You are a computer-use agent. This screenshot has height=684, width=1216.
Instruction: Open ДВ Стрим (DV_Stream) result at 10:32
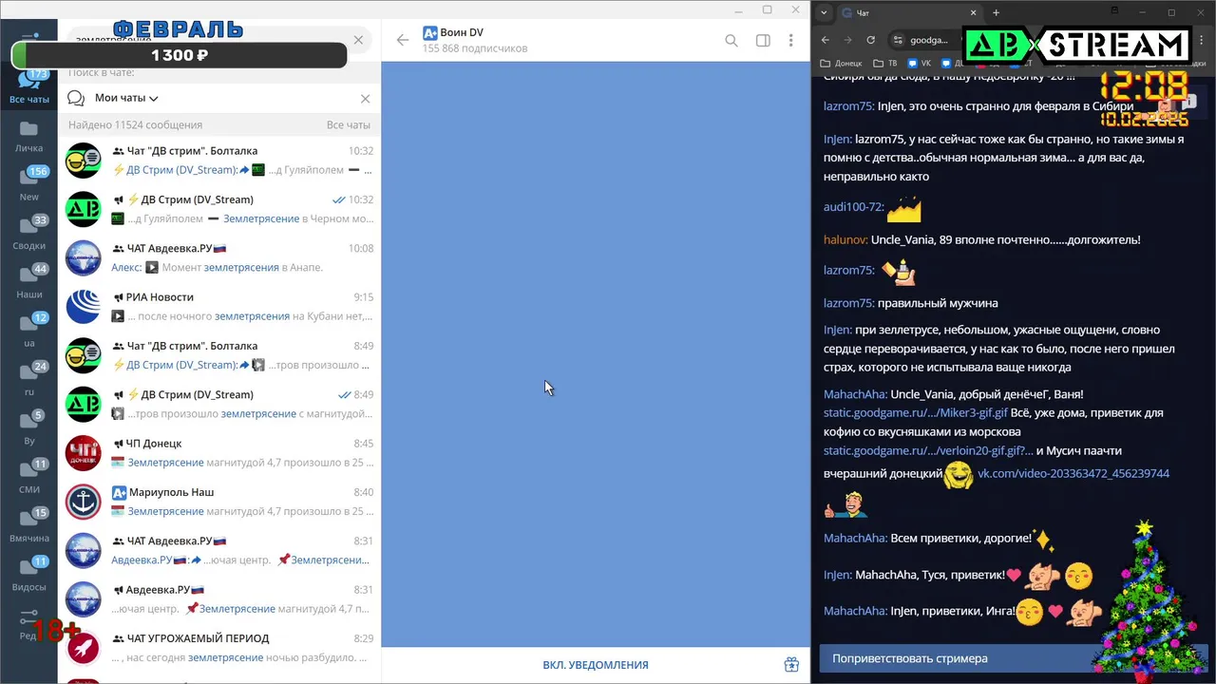tap(218, 209)
